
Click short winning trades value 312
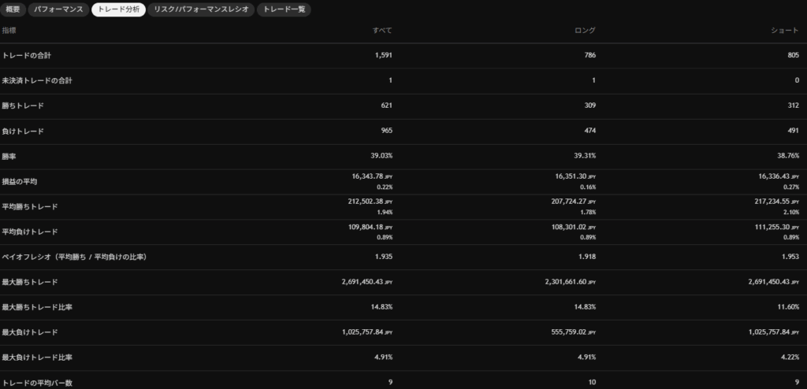point(793,106)
